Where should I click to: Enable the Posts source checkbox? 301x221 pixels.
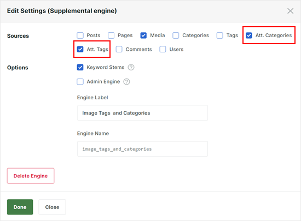[x=80, y=35]
